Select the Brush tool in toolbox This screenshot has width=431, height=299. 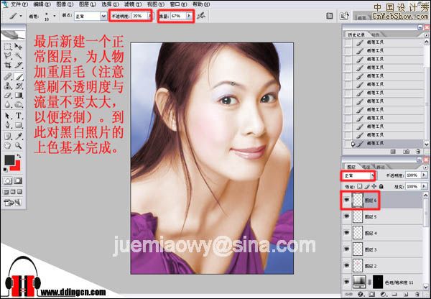[18, 77]
